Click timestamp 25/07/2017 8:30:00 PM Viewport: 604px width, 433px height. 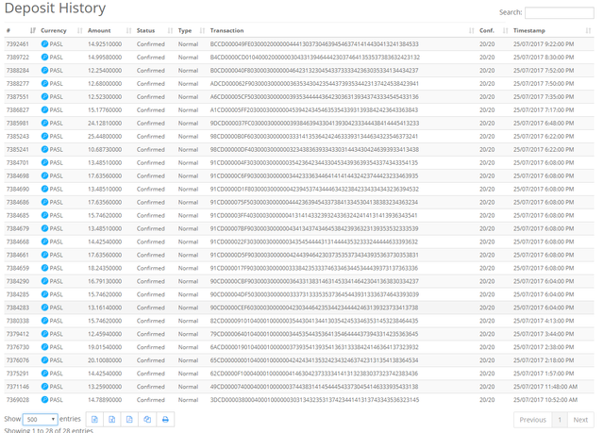point(544,57)
